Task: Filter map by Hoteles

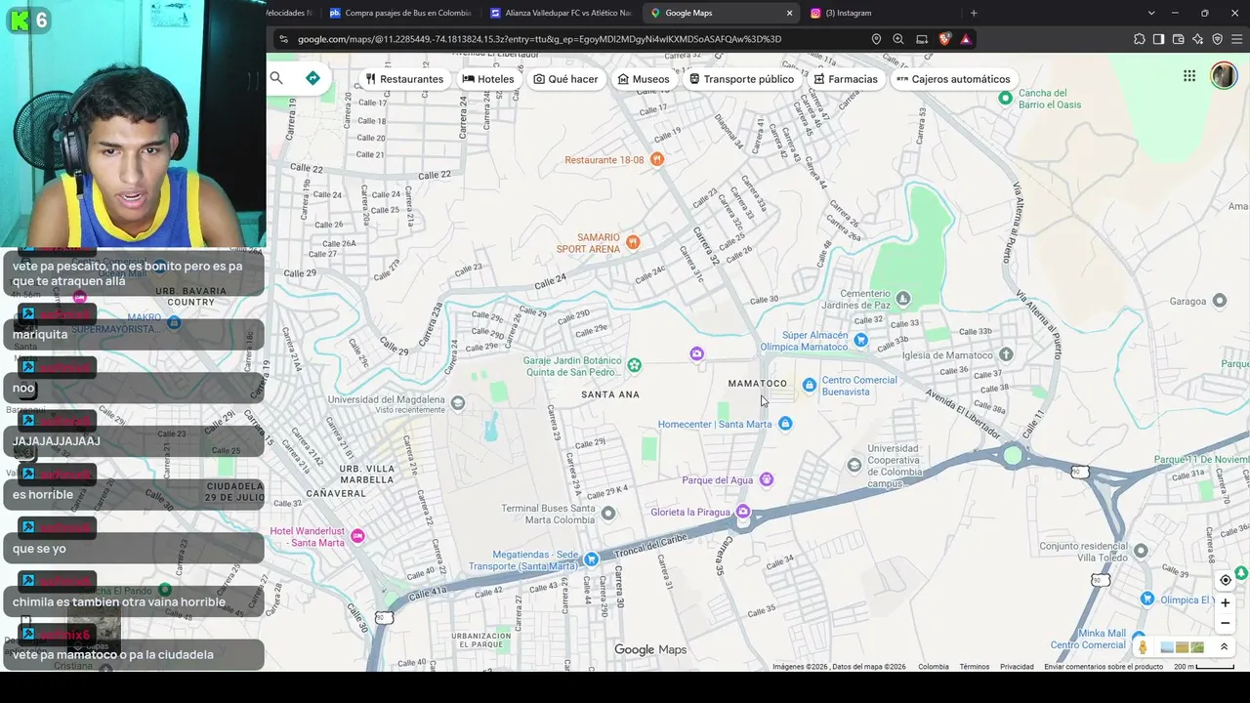Action: click(x=488, y=79)
